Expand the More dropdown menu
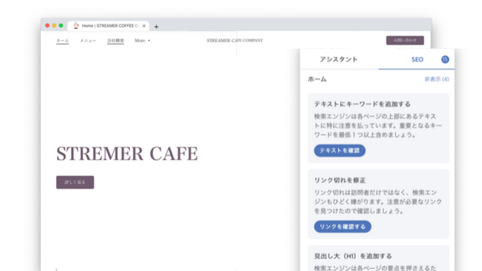The image size is (482, 271). [143, 41]
